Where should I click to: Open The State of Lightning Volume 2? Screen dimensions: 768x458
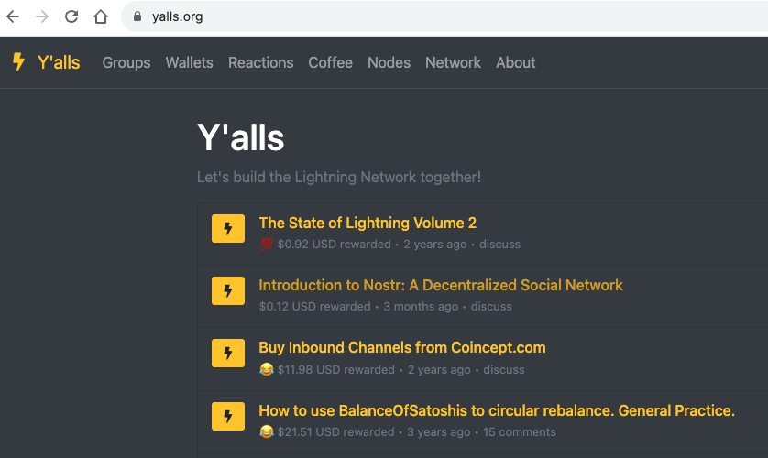click(x=368, y=223)
